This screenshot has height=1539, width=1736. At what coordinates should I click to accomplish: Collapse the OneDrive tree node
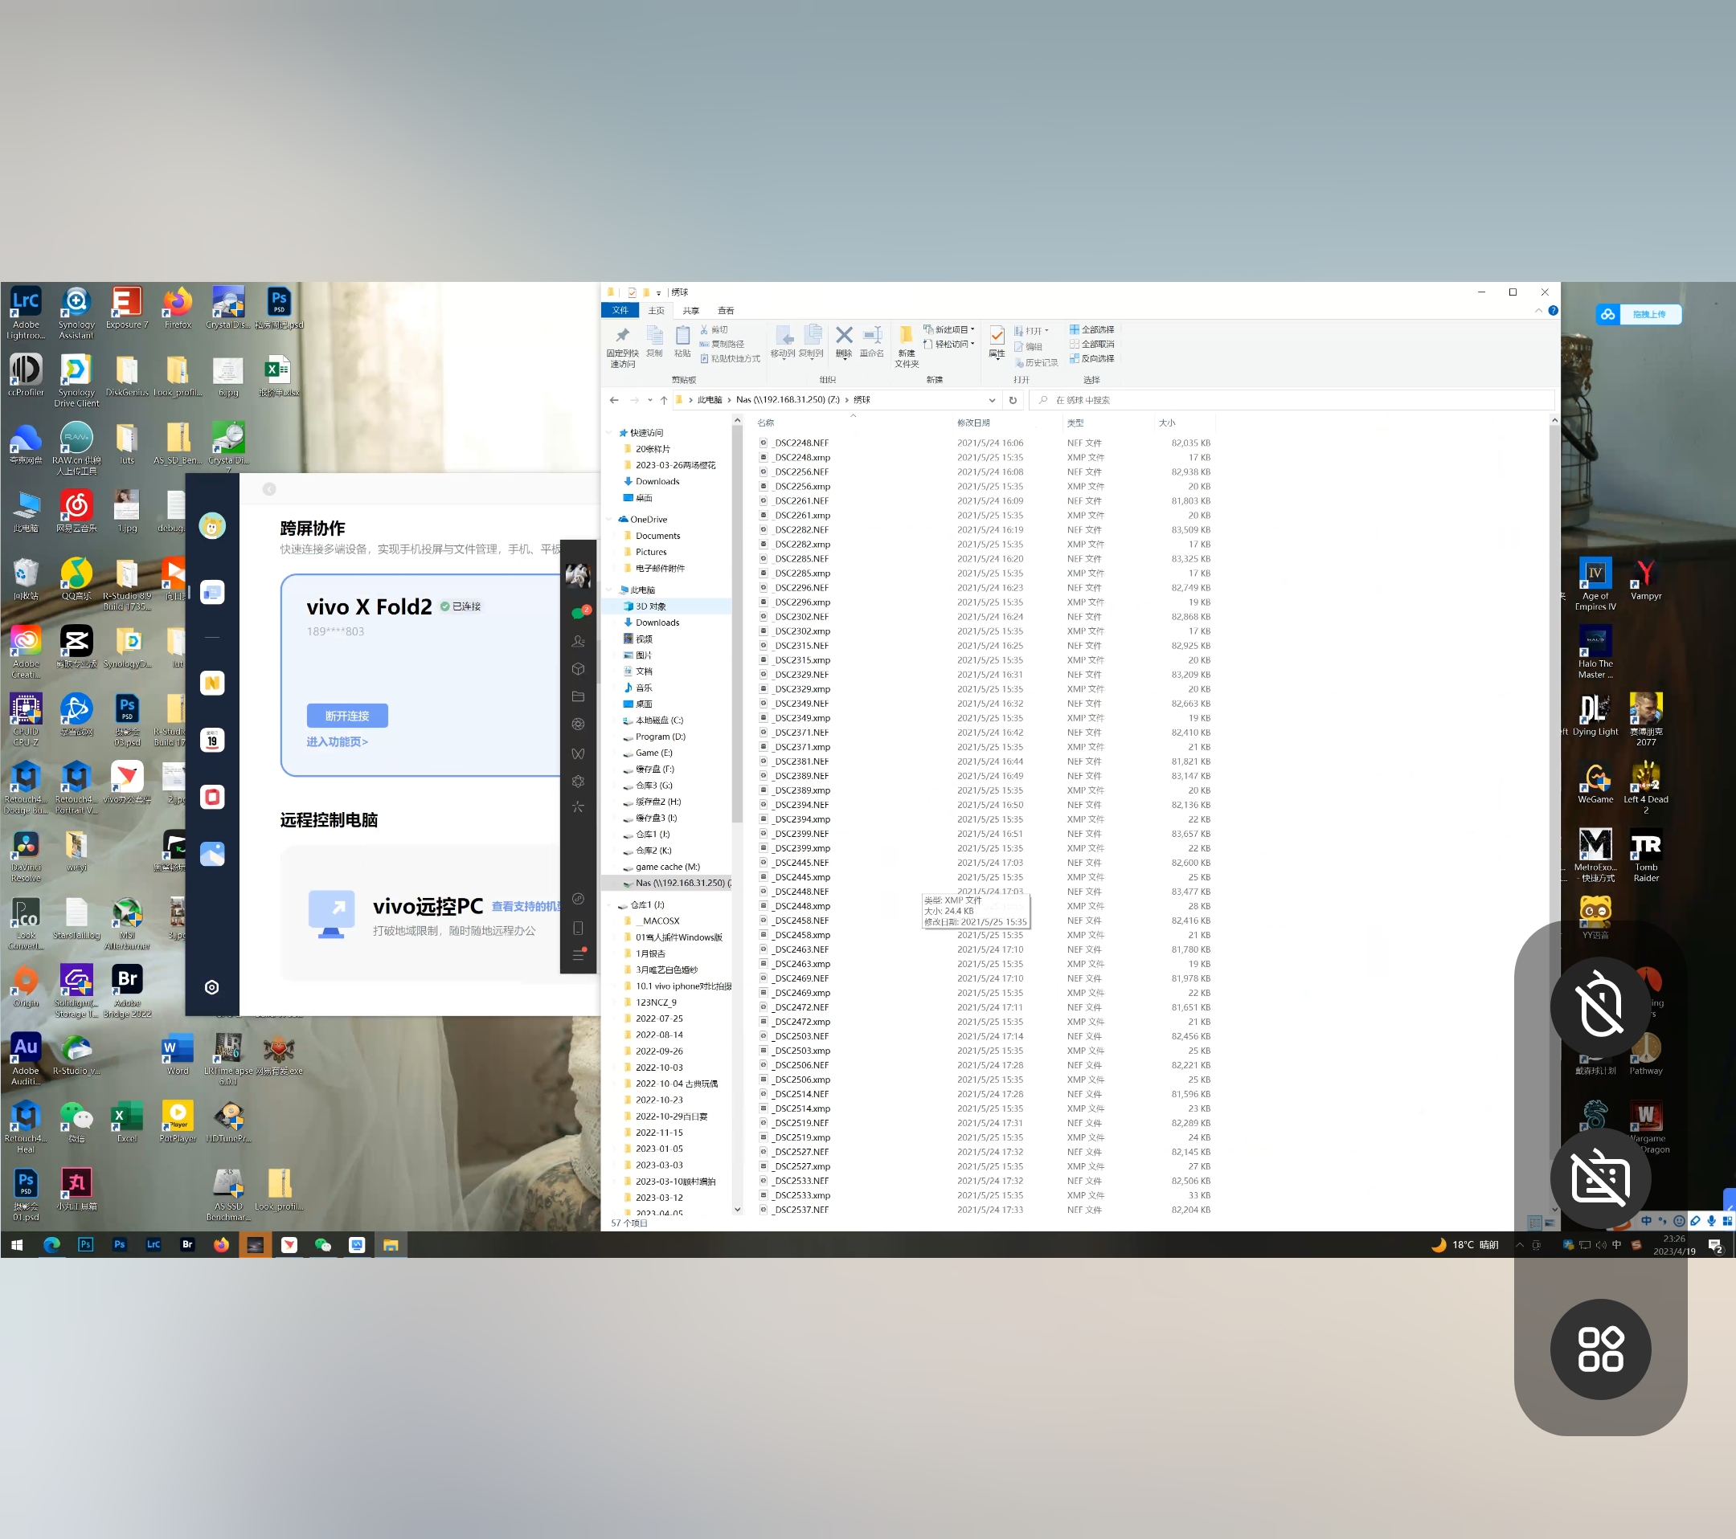(x=609, y=520)
